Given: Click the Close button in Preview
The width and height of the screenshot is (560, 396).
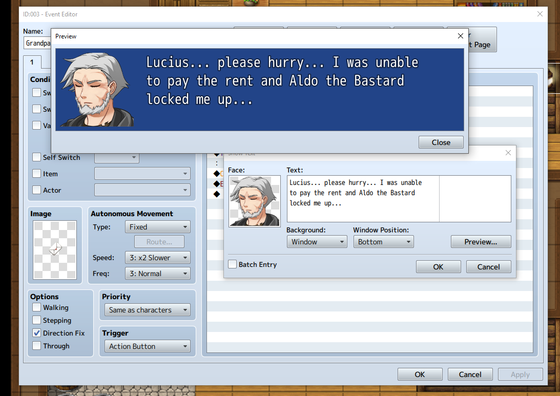Looking at the screenshot, I should point(441,142).
